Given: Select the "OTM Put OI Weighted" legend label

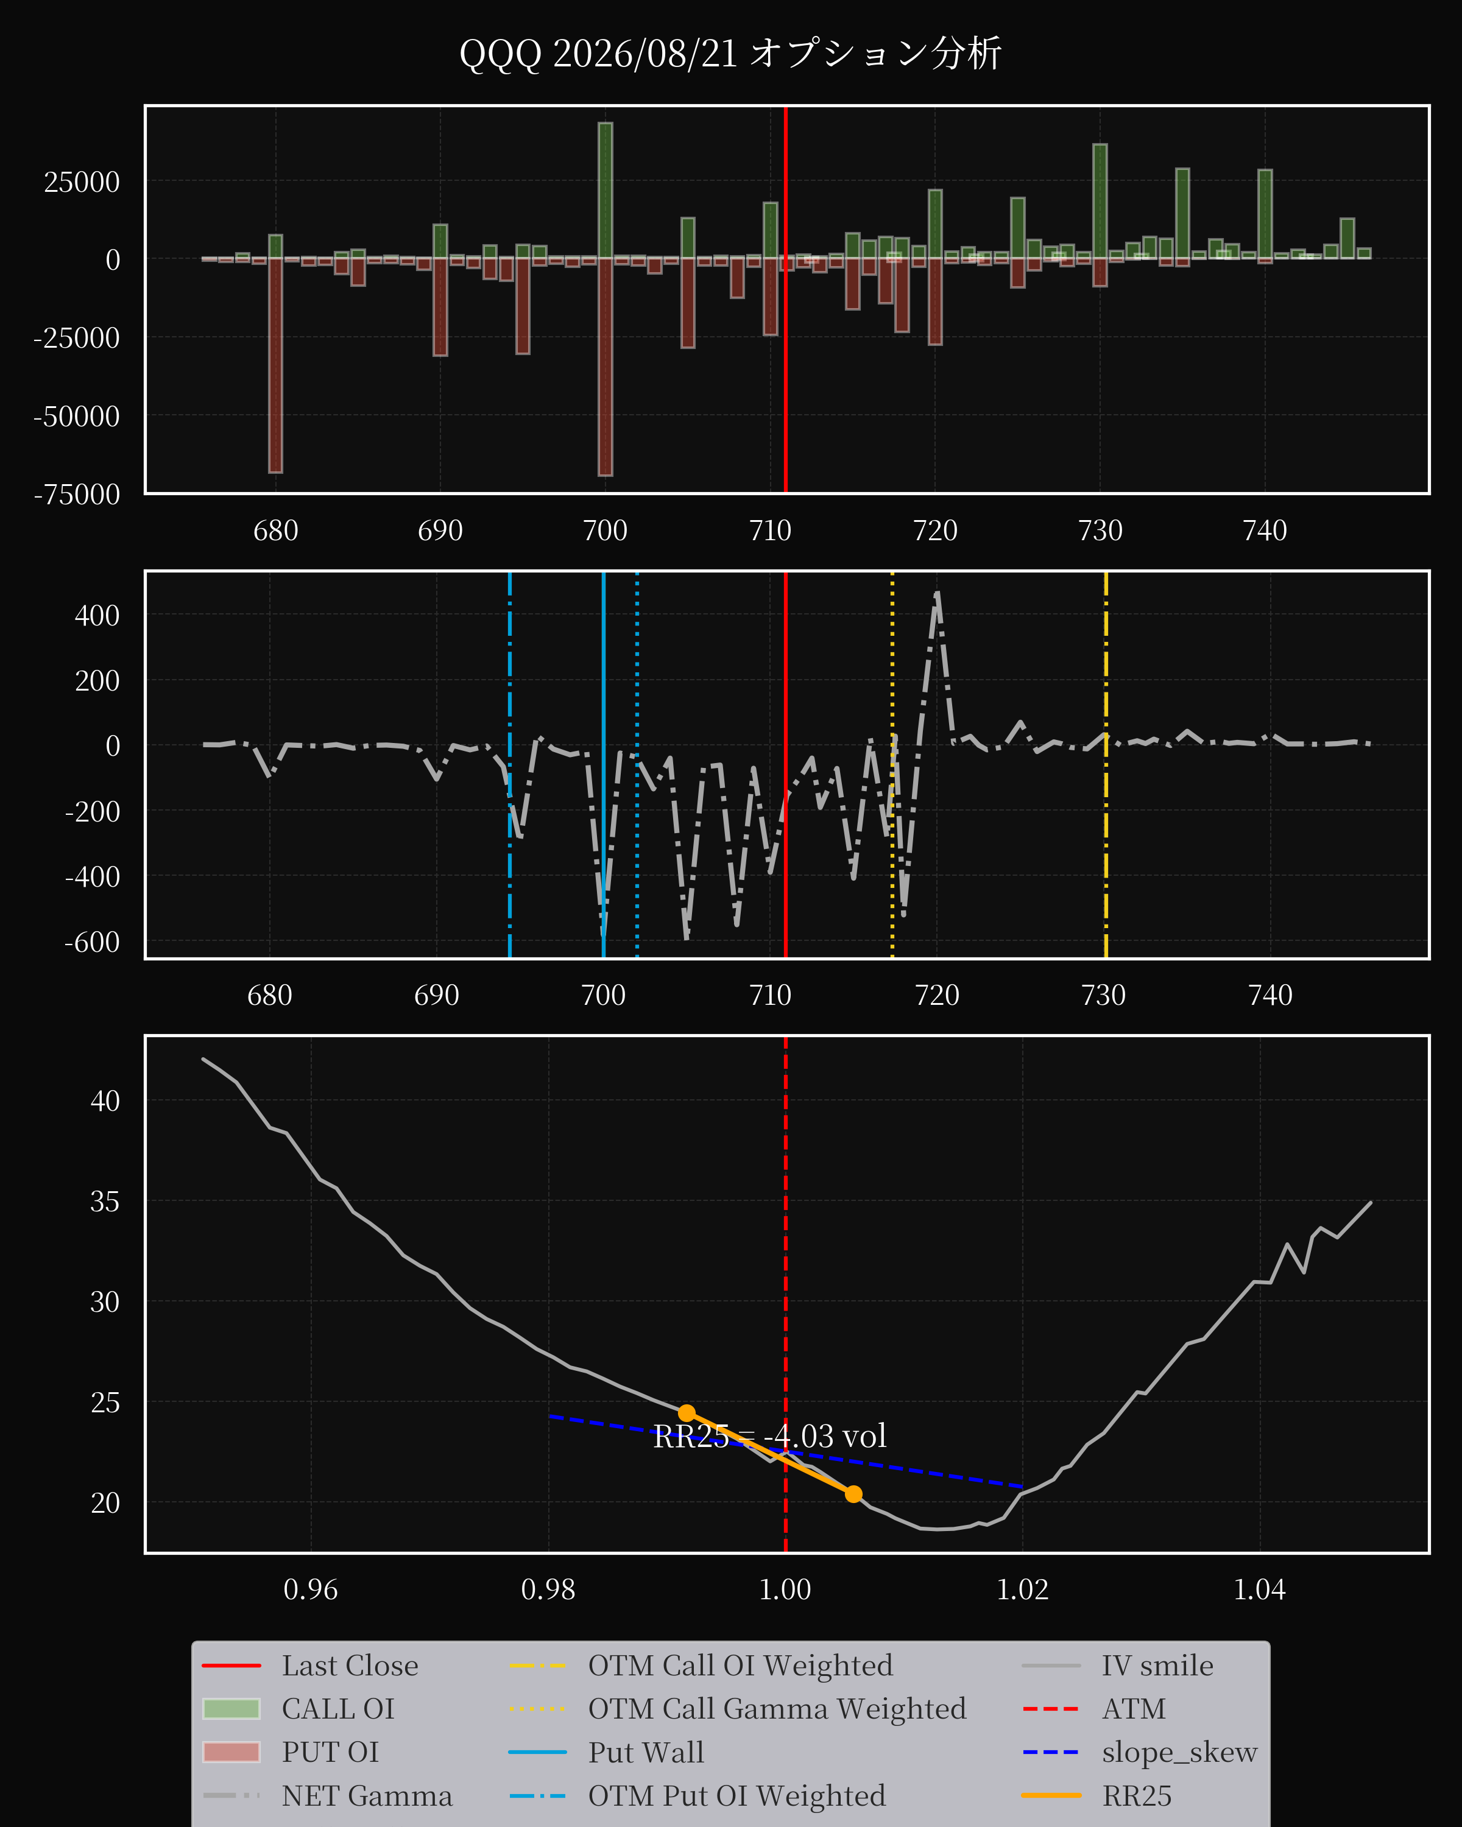Looking at the screenshot, I should coord(737,1796).
